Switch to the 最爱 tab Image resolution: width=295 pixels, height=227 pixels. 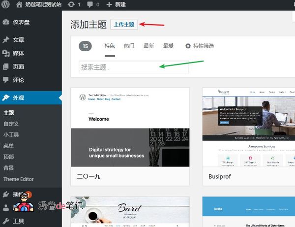pyautogui.click(x=168, y=46)
